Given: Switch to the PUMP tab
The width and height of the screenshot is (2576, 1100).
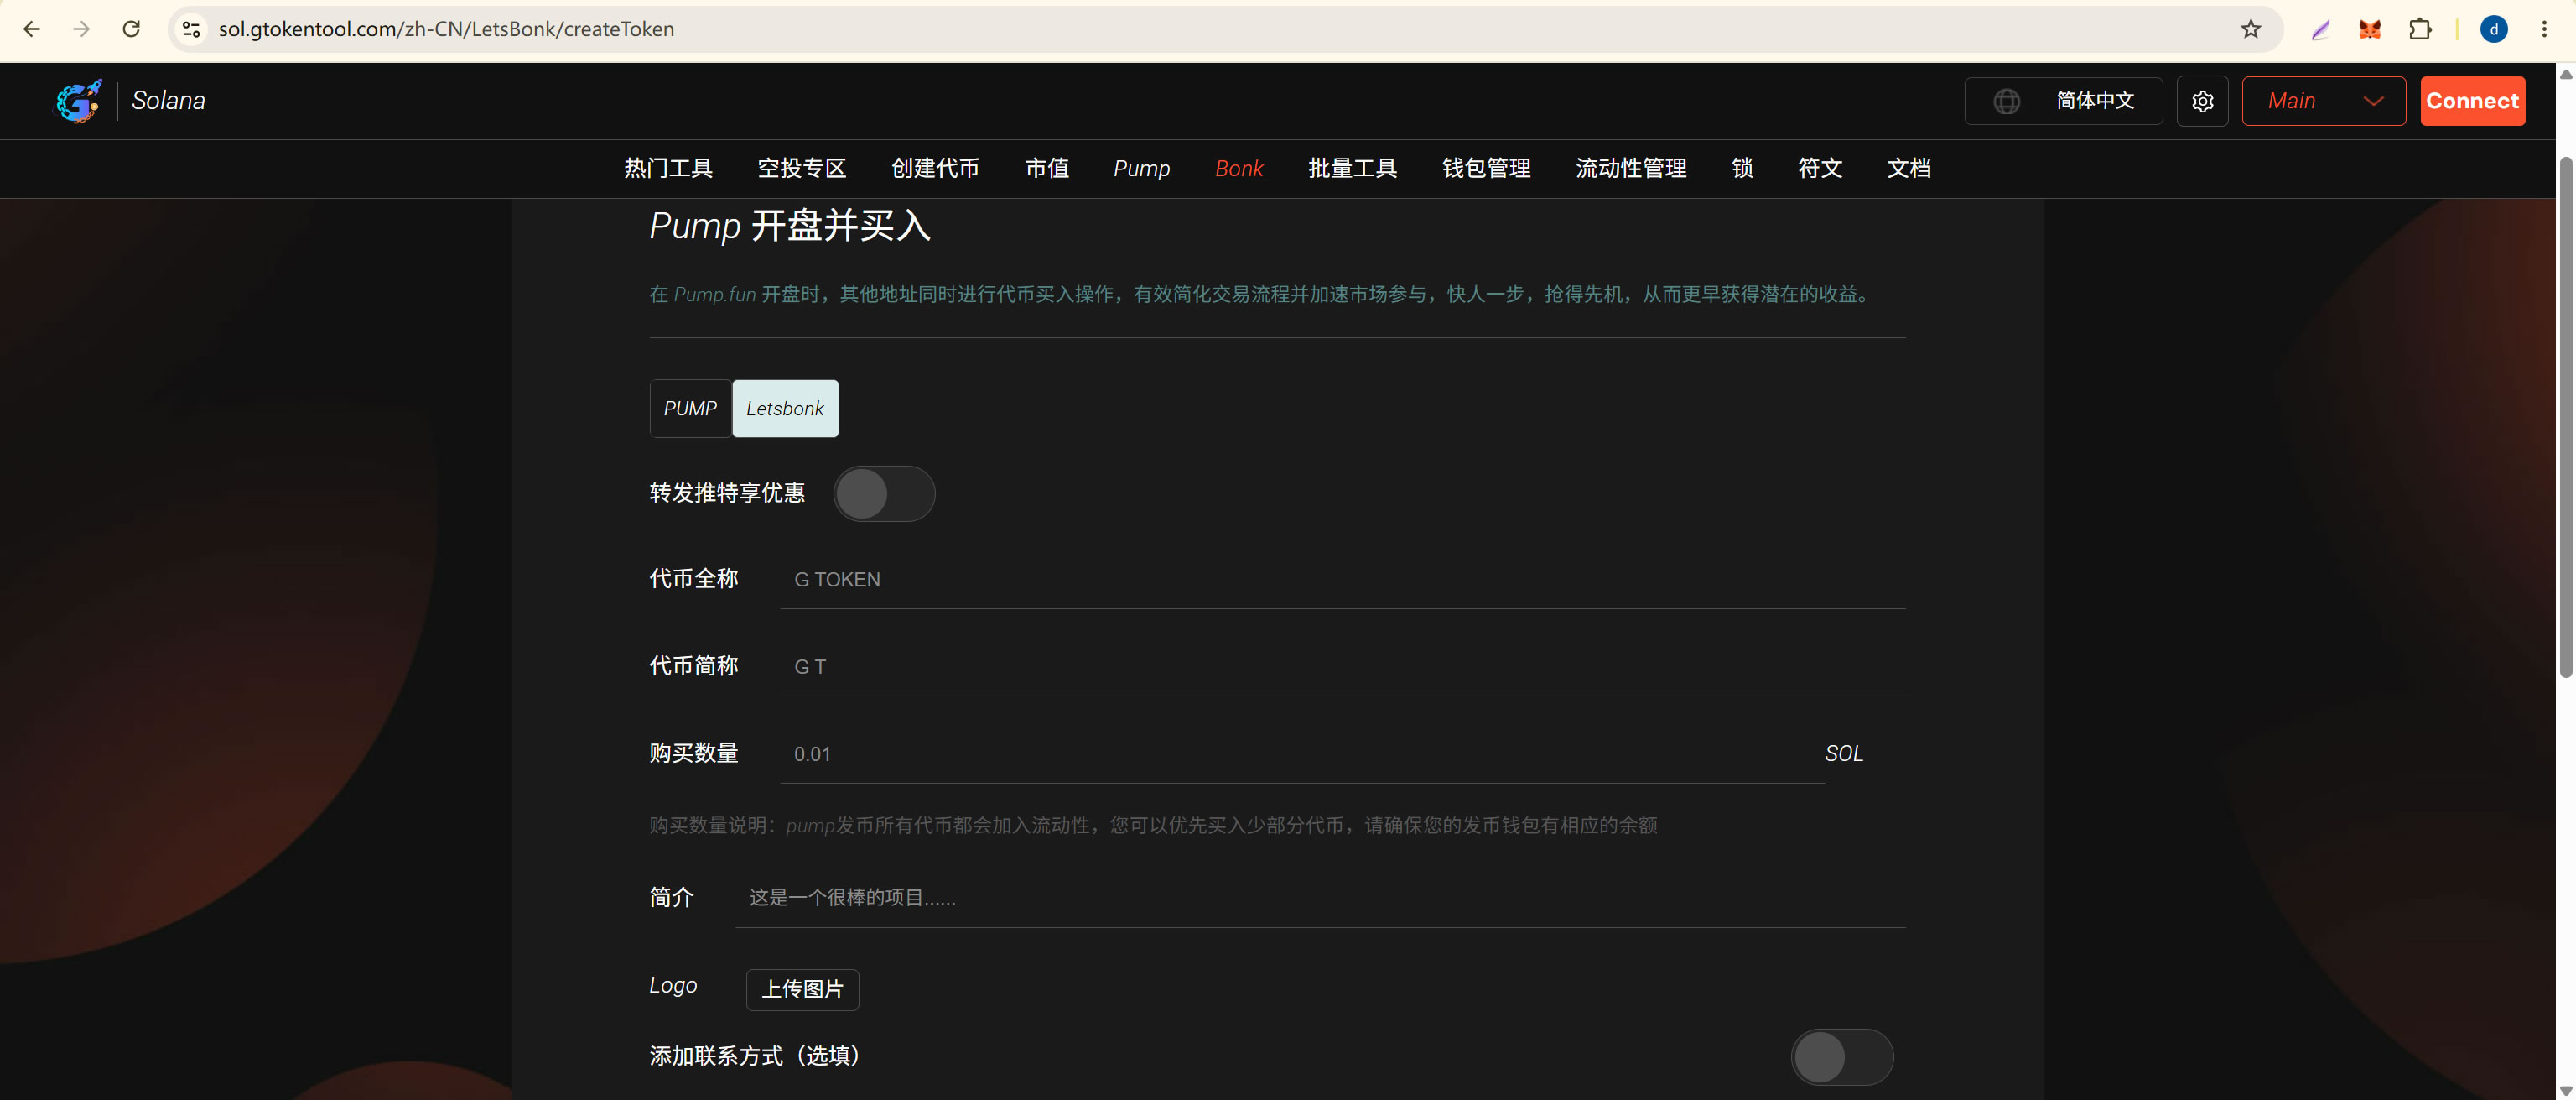Looking at the screenshot, I should (691, 409).
